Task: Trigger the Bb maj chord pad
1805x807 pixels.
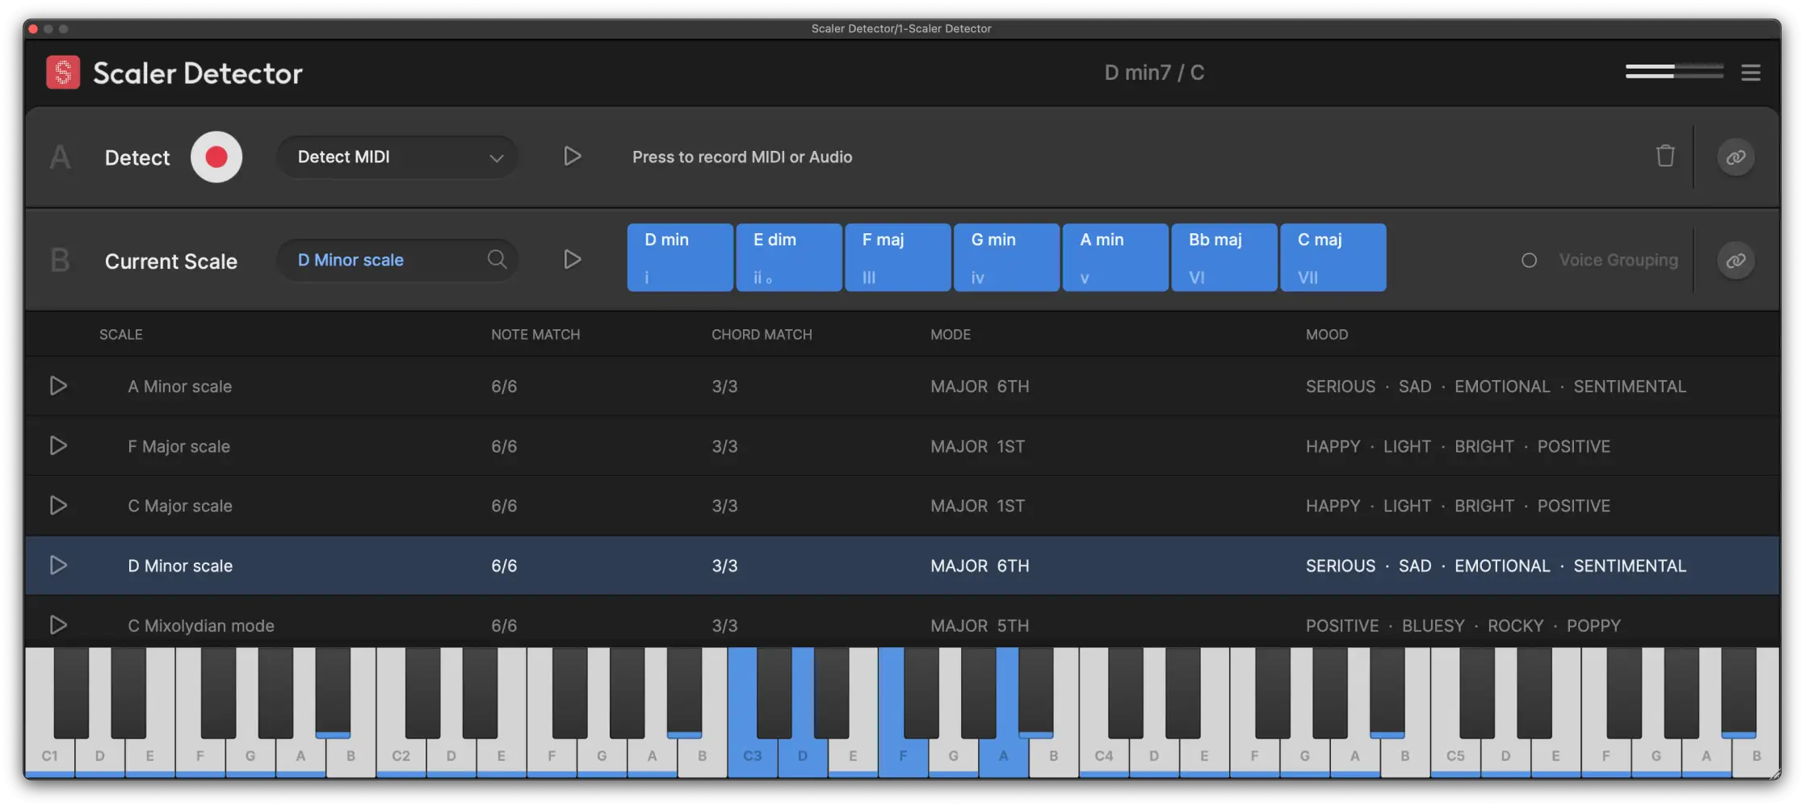Action: (1224, 257)
